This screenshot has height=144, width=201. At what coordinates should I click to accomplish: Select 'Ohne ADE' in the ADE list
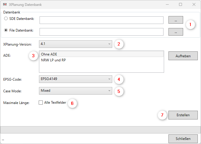101,54
